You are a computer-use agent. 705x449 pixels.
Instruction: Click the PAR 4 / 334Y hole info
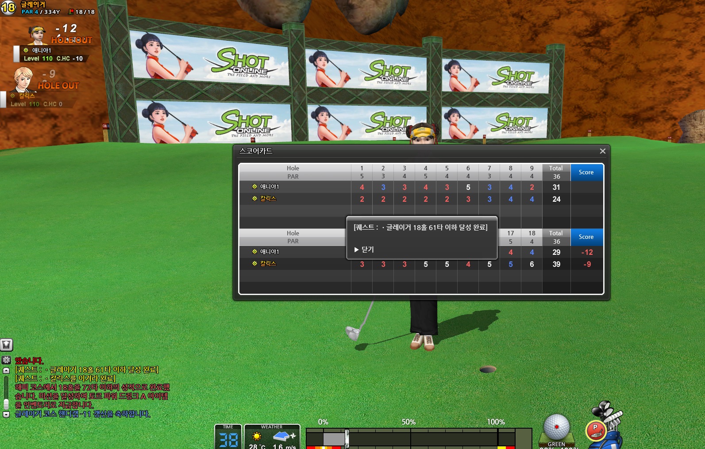pos(41,12)
